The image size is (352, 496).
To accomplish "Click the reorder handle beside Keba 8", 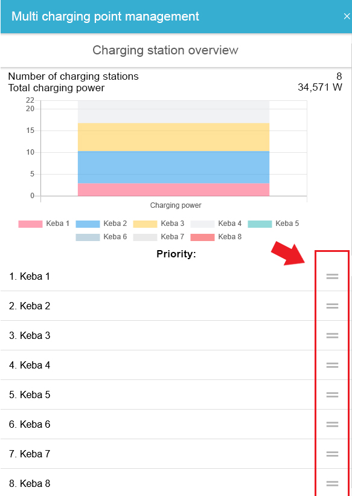I will (332, 483).
